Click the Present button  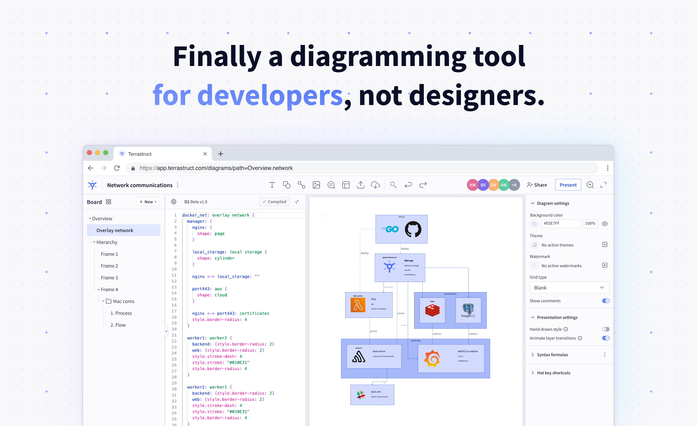coord(568,185)
